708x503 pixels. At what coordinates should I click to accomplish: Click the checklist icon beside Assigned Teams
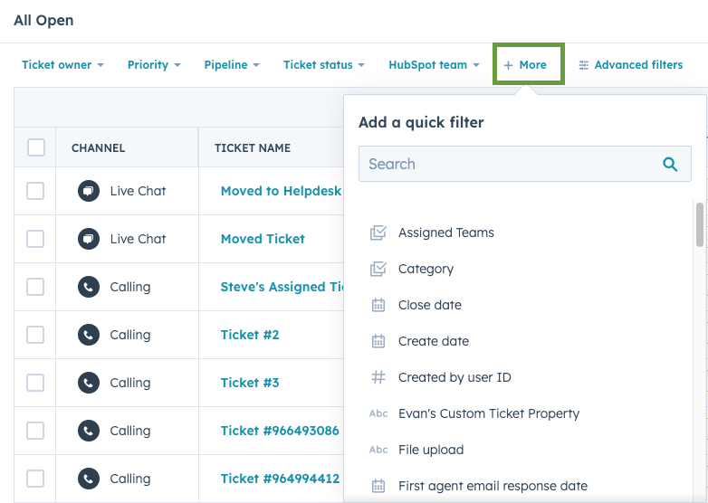pyautogui.click(x=378, y=233)
